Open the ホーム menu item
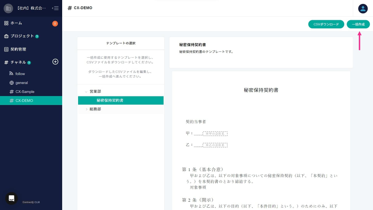This screenshot has height=210, width=373. coord(16,23)
